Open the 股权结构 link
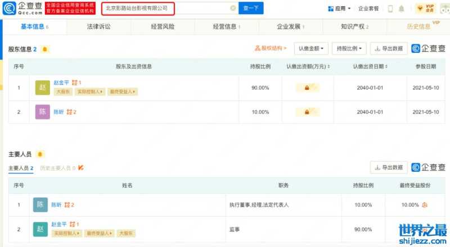 271,48
